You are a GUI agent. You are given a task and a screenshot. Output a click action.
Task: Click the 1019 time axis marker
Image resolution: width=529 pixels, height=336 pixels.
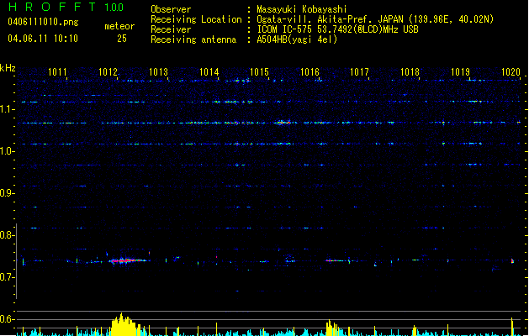click(460, 71)
